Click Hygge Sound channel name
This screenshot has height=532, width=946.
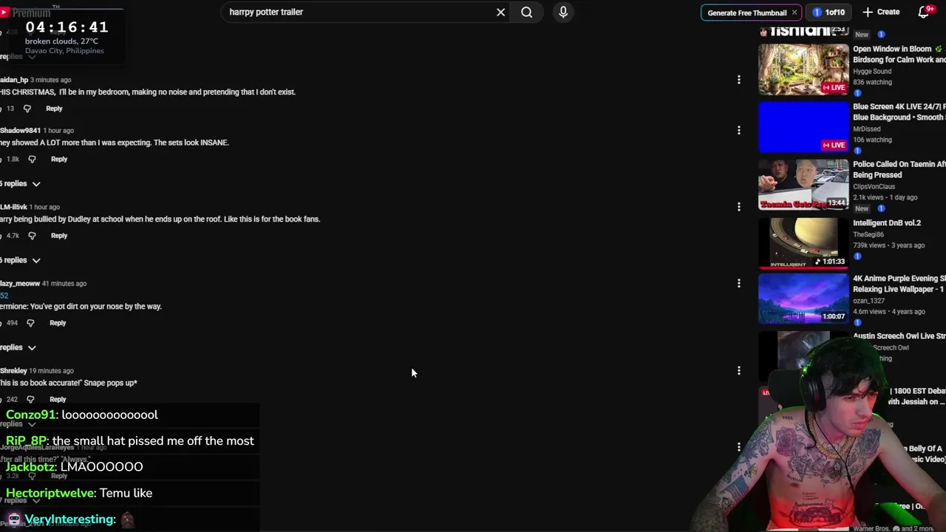[x=872, y=72]
